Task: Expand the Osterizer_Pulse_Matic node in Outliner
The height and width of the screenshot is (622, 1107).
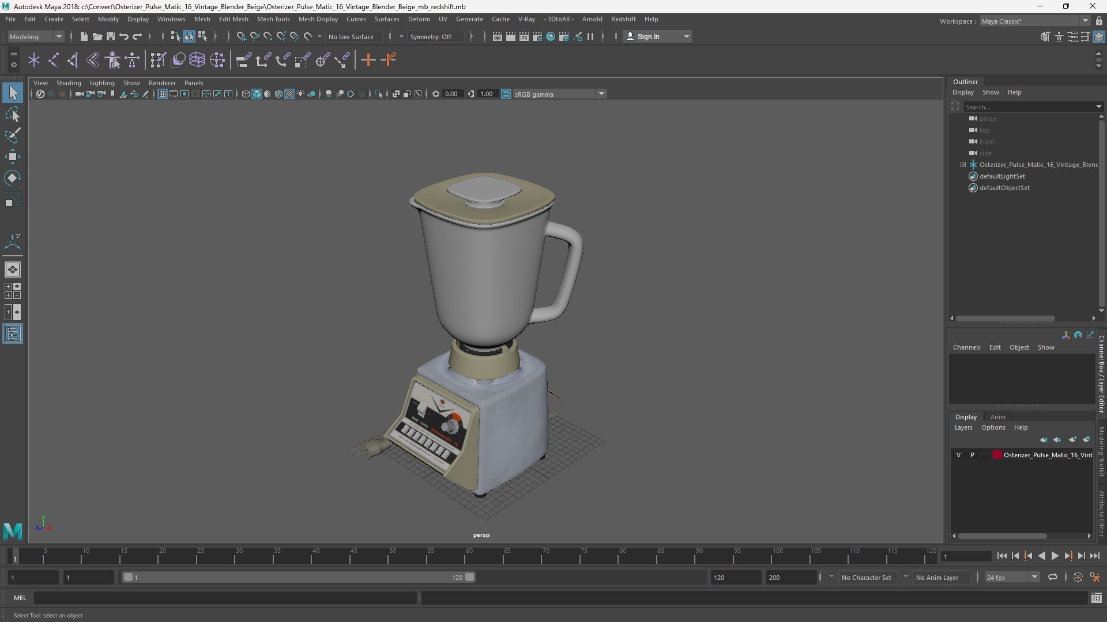Action: click(963, 165)
